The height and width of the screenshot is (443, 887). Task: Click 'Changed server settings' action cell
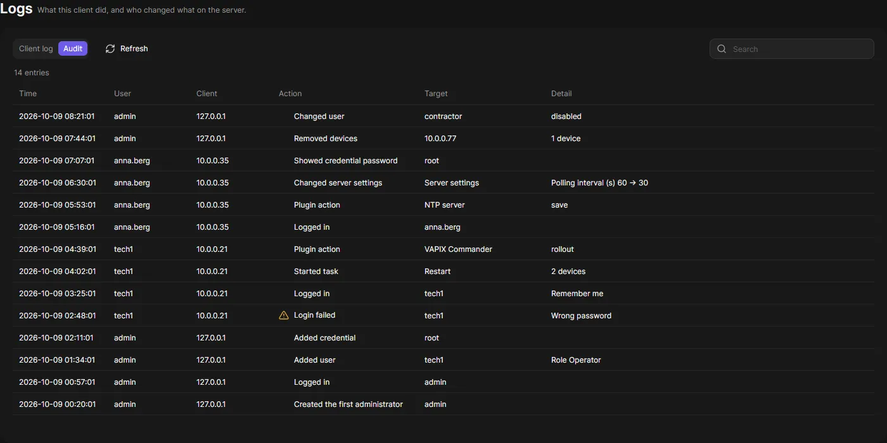[338, 183]
